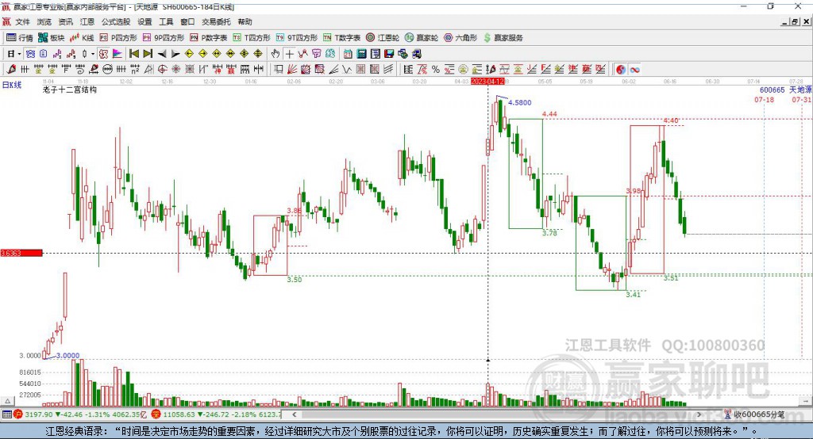Open the 行情 quotes view
Viewport: 813px width, 439px height.
20,38
